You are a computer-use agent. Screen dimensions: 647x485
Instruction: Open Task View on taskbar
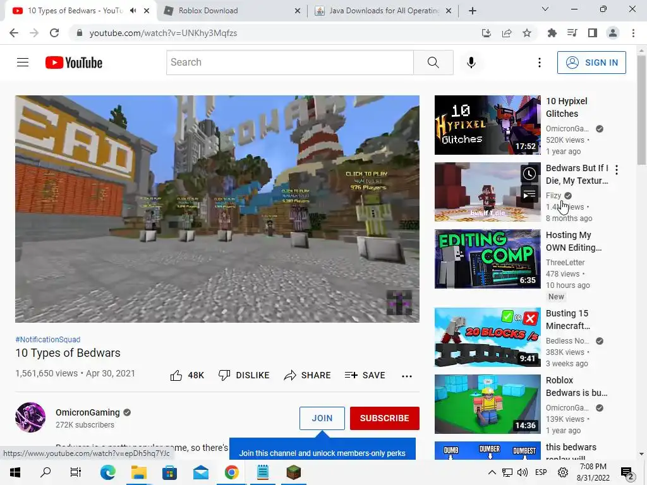[x=76, y=472]
